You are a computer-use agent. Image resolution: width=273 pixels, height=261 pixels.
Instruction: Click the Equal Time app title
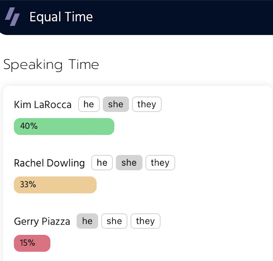pyautogui.click(x=61, y=17)
